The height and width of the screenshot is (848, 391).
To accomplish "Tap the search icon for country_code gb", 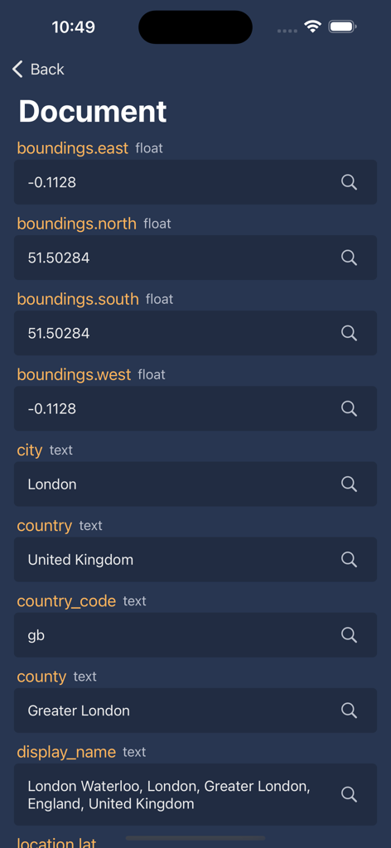I will [349, 635].
